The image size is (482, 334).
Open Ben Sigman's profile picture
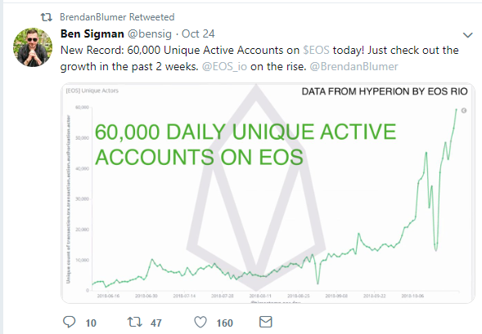[33, 47]
